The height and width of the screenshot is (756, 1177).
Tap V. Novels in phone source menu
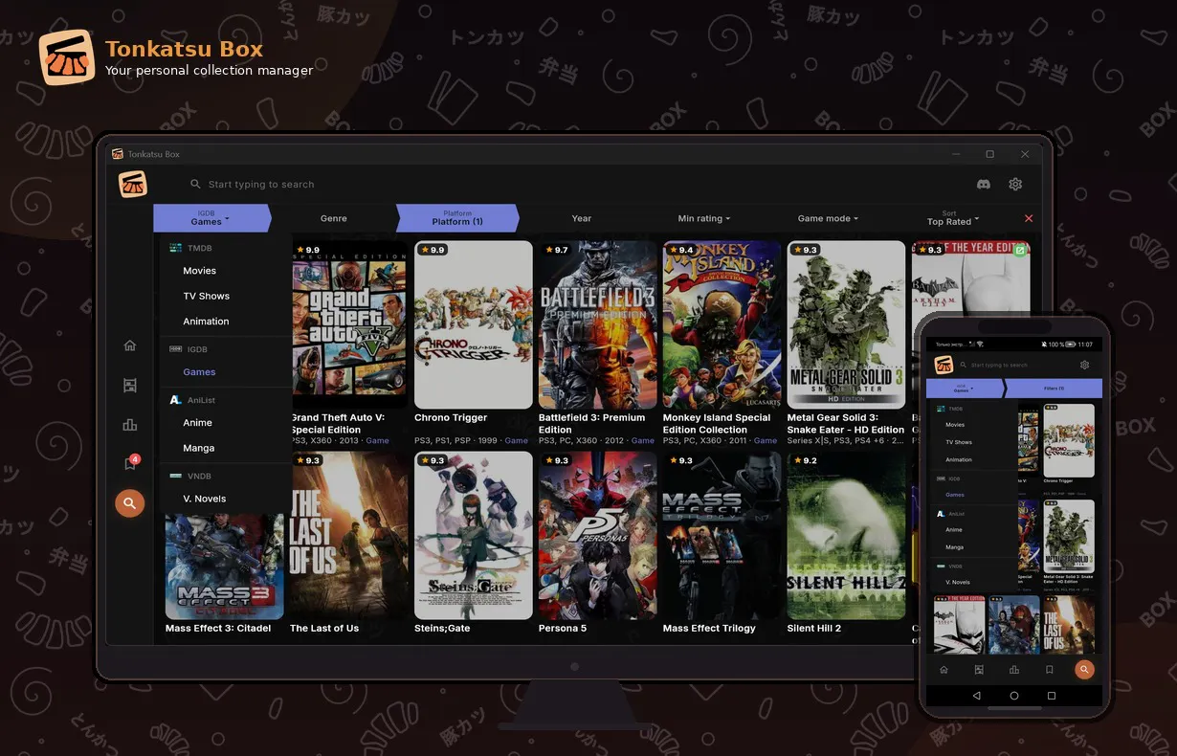tap(958, 582)
